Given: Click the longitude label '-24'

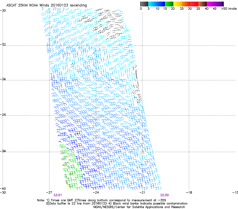Looking at the screenshot, I should [96, 193].
